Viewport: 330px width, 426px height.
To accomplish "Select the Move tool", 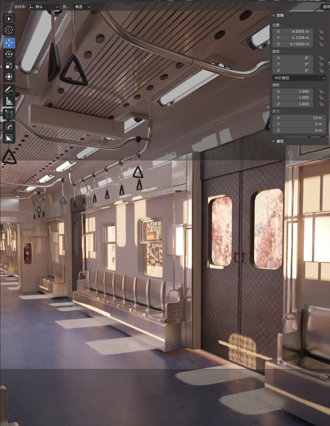I will 9,43.
